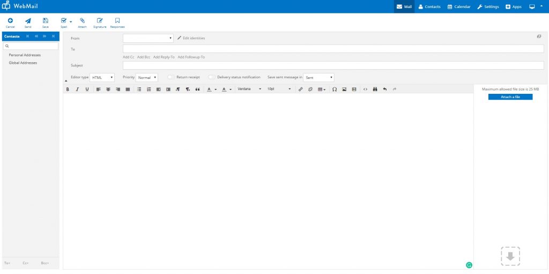Viewport: 549px width, 274px height.
Task: Open the Verdana font family dropdown
Action: pyautogui.click(x=249, y=89)
